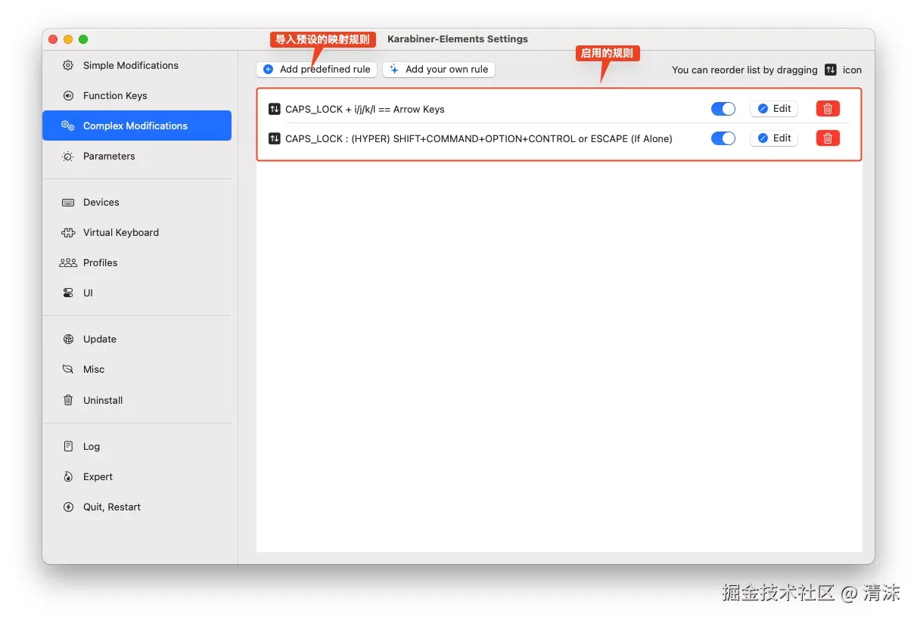
Task: Click the Update globe icon
Action: pyautogui.click(x=68, y=339)
